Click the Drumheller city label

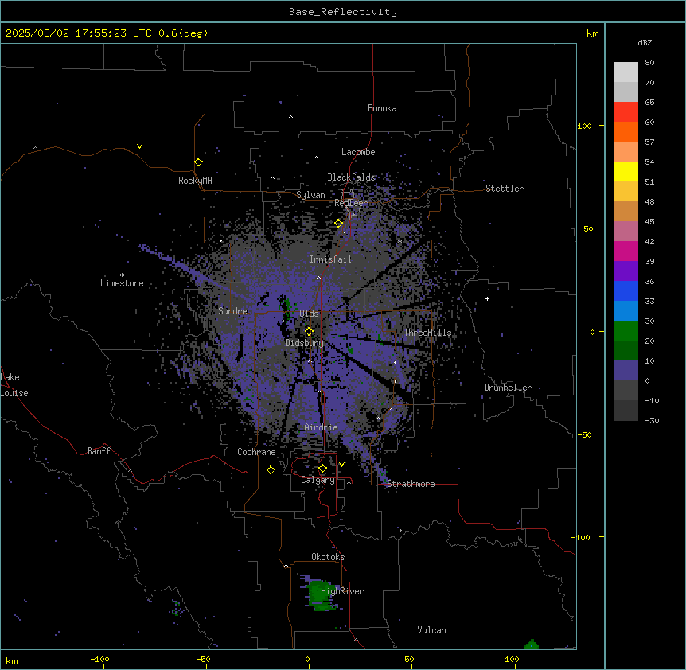[x=508, y=388]
